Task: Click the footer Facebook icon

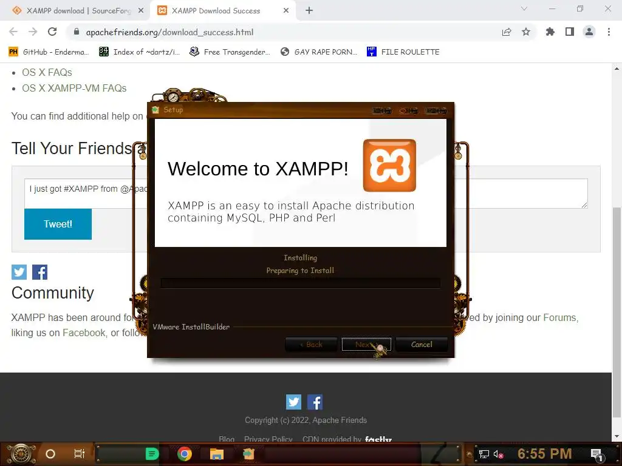Action: pos(315,402)
